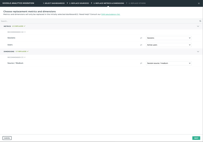Screen dimensions: 203x142
Task: Collapse the Metrics section chevron
Action: pyautogui.click(x=198, y=26)
